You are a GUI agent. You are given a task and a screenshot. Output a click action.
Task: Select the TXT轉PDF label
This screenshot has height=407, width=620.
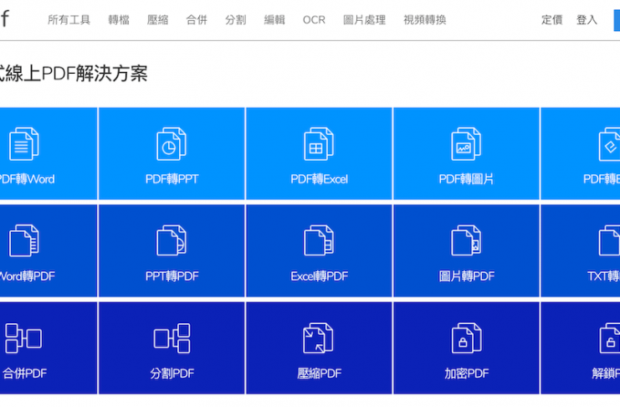point(603,276)
